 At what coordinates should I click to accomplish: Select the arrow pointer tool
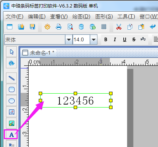(12, 52)
